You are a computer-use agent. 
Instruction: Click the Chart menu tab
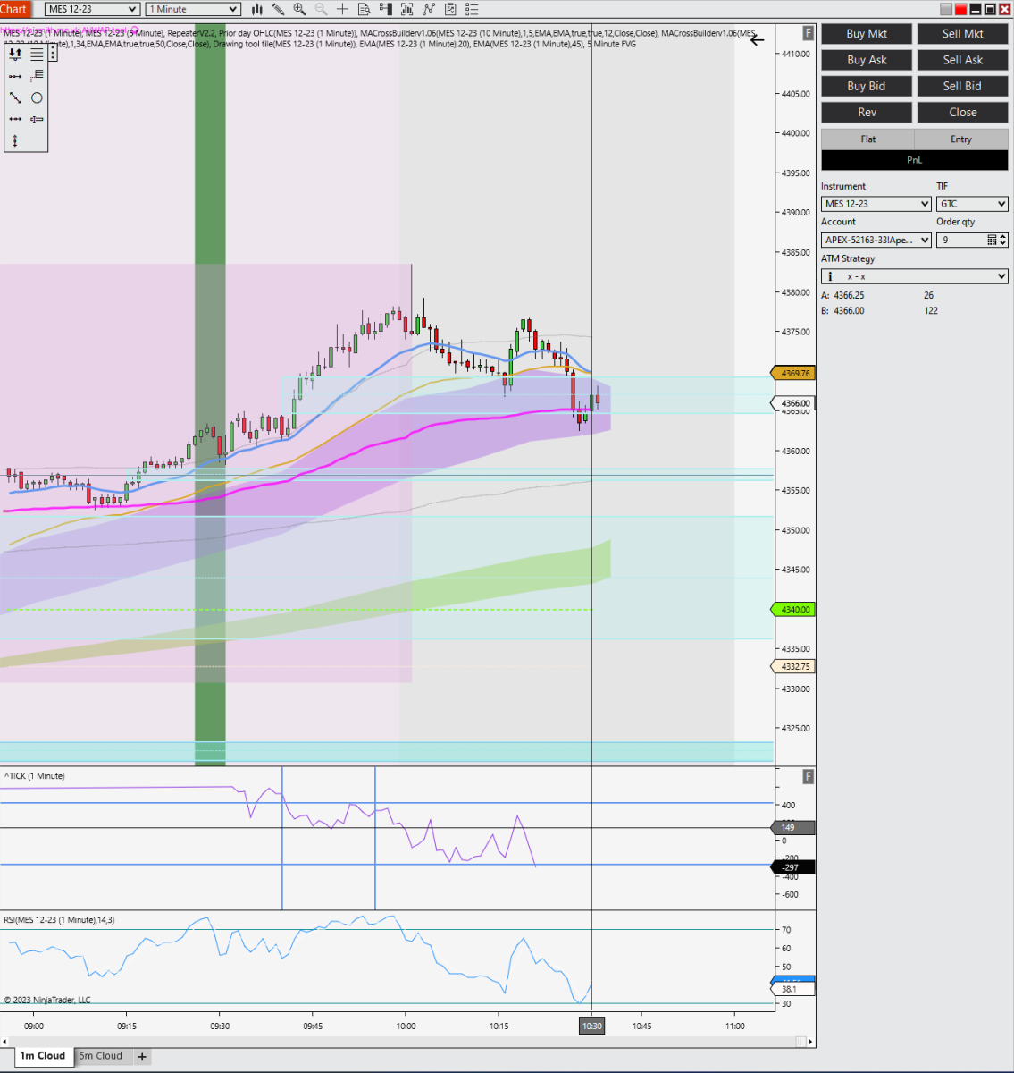click(x=14, y=9)
